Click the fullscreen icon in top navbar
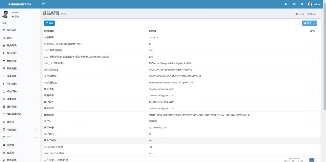This screenshot has height=162, width=326. click(294, 4)
